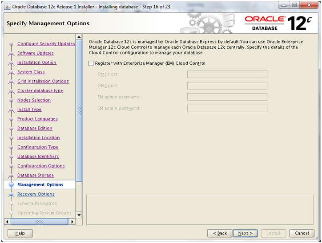Click step list vertical scrollbar up arrow
The image size is (322, 243).
click(x=79, y=37)
